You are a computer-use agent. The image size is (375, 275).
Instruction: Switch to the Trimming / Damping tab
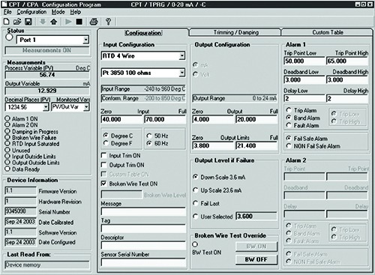click(235, 32)
